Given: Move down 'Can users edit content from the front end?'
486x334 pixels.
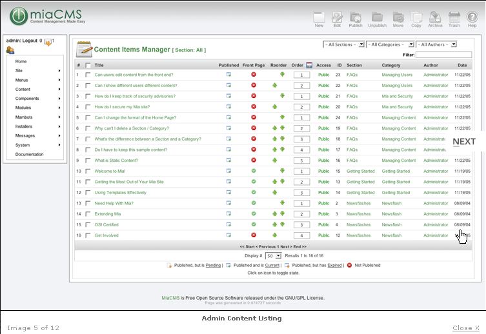Looking at the screenshot, I should pos(282,74).
